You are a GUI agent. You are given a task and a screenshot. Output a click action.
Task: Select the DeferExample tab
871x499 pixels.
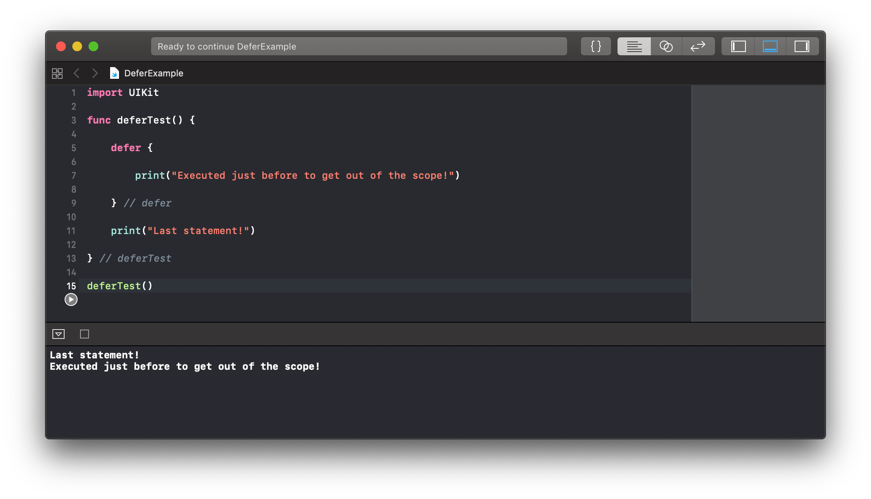tap(153, 73)
